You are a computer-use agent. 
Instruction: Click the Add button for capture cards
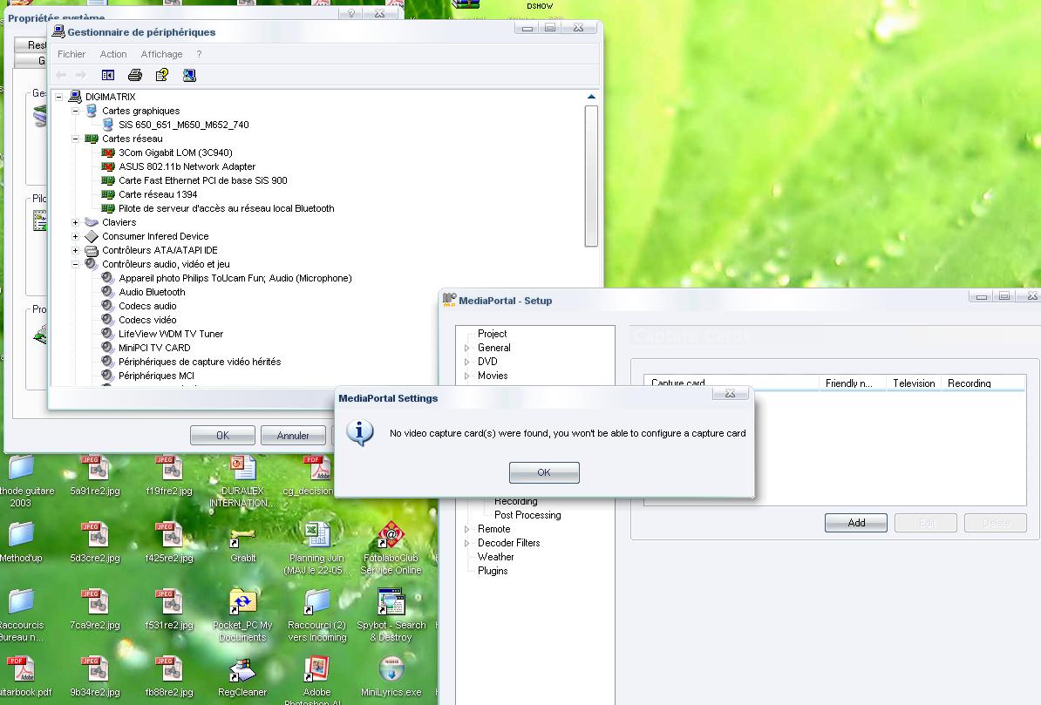tap(856, 523)
